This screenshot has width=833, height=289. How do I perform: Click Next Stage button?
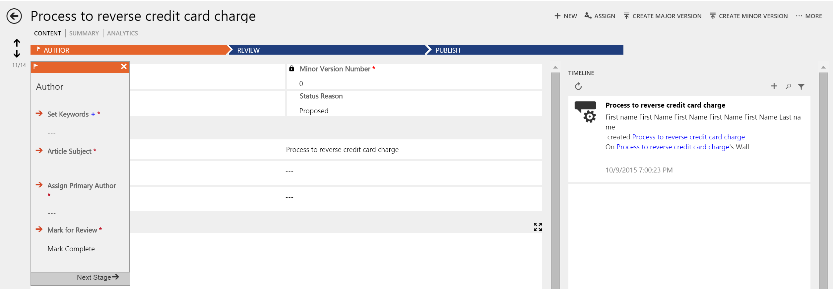[97, 277]
